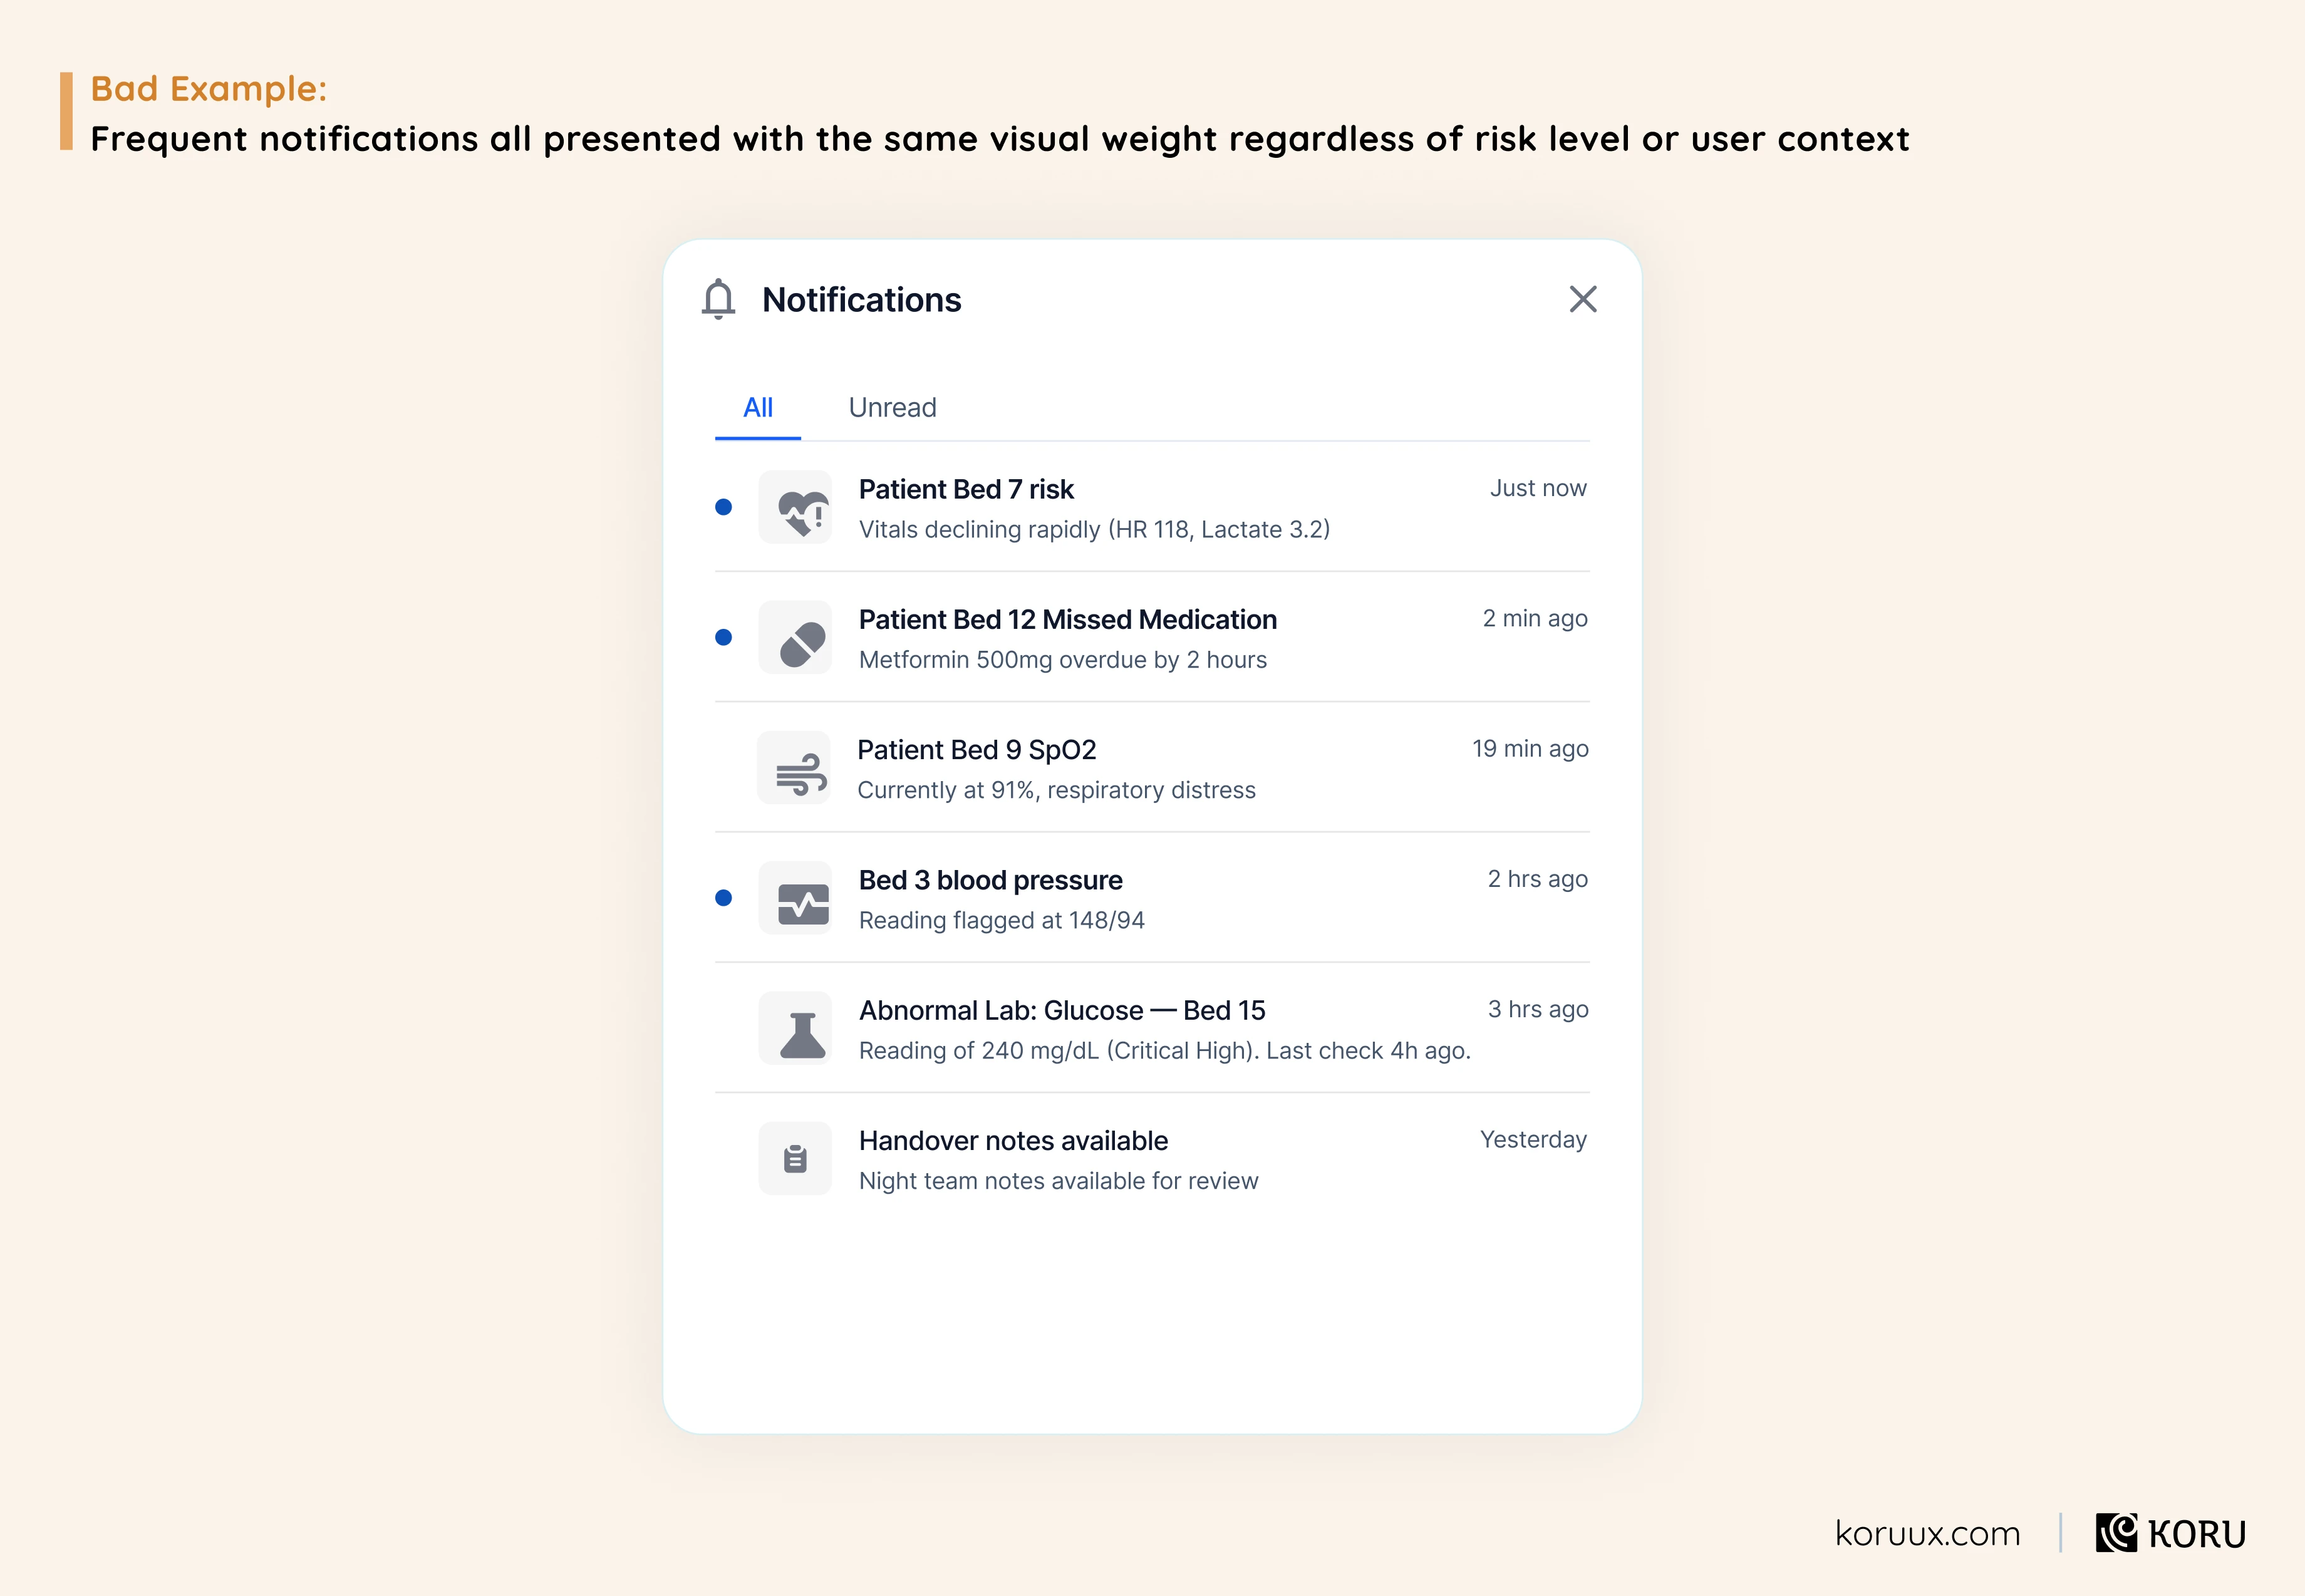Click the heart alert icon for Bed 7
Viewport: 2305px width, 1596px height.
[795, 507]
